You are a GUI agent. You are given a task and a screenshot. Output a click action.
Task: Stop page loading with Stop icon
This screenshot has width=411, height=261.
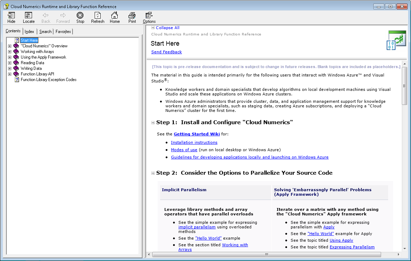point(80,18)
